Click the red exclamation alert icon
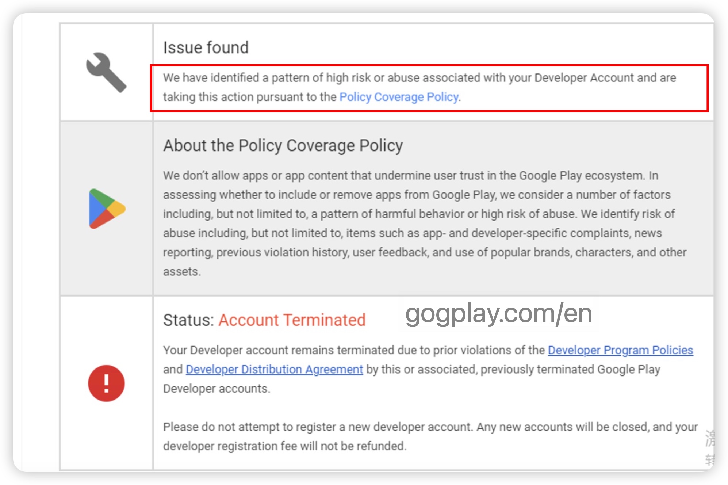The height and width of the screenshot is (485, 728). (x=106, y=383)
